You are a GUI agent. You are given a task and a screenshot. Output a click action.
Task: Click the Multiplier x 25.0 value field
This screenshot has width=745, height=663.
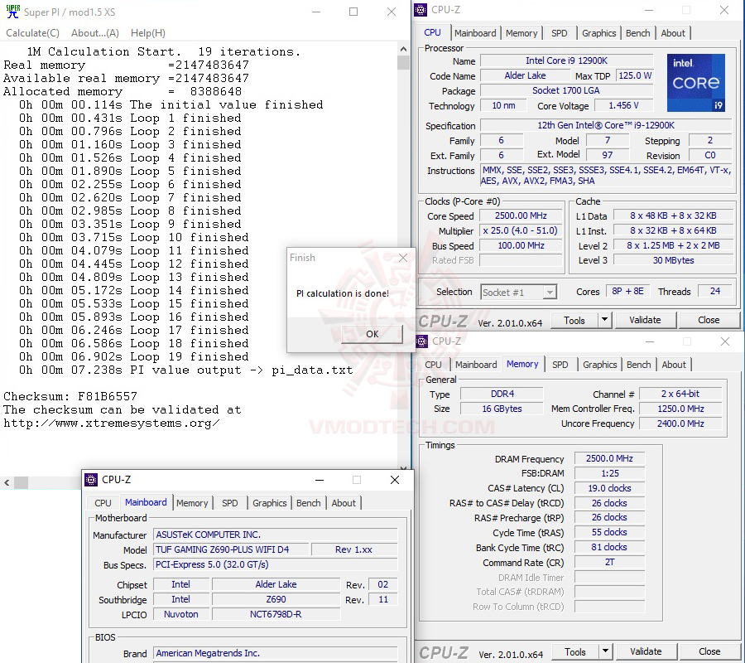(521, 230)
